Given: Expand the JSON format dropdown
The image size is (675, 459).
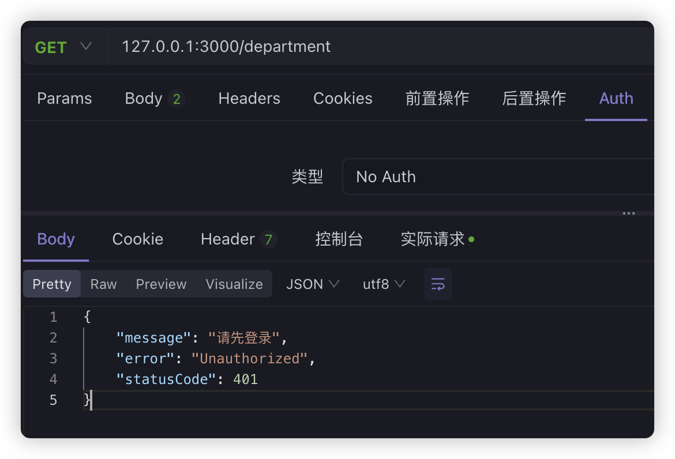Looking at the screenshot, I should point(313,284).
